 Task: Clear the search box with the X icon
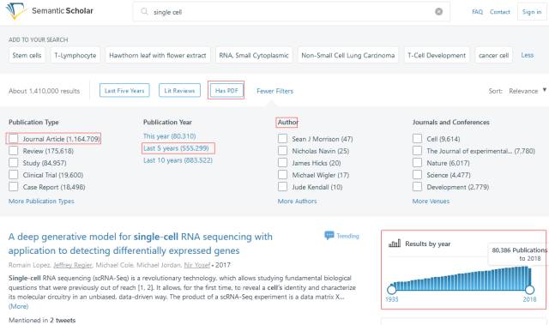(438, 11)
